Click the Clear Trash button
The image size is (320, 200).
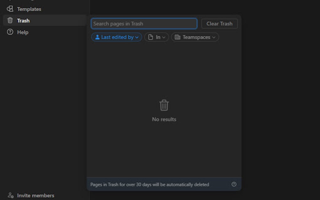(x=219, y=23)
